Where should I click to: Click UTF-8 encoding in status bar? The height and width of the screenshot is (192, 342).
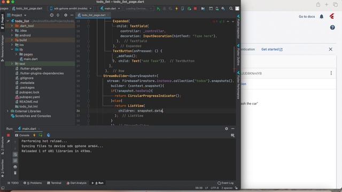click(x=215, y=188)
